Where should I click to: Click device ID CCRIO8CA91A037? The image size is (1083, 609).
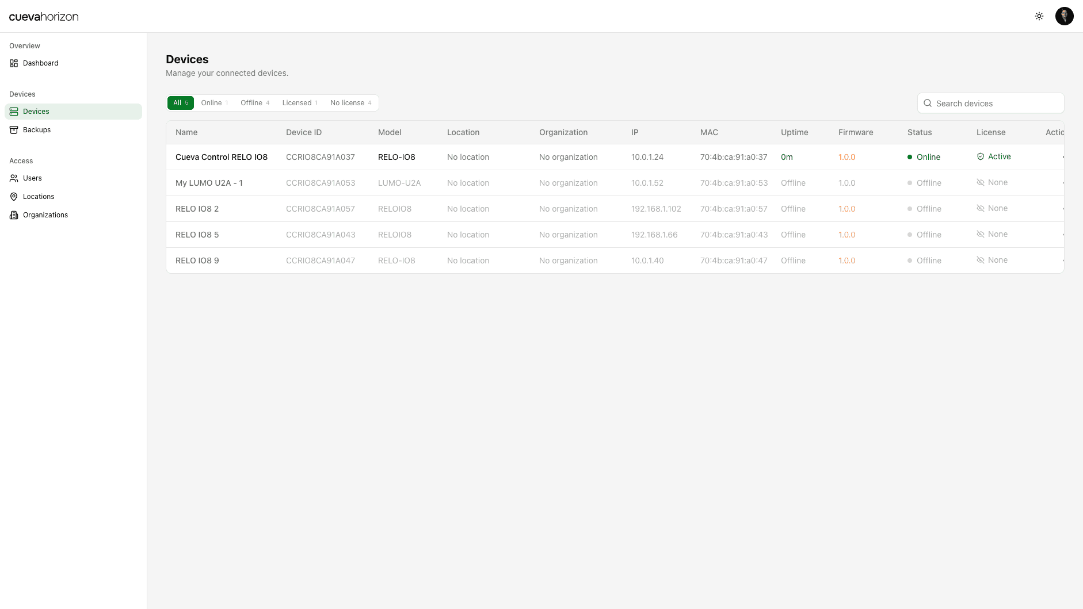click(x=321, y=157)
